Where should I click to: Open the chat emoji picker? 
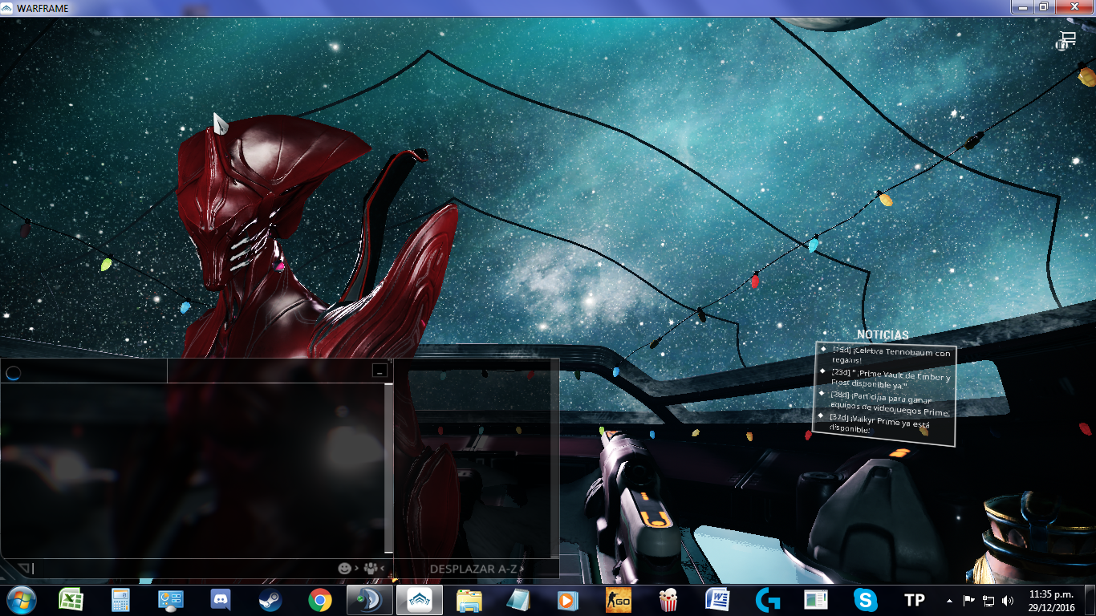[x=345, y=568]
